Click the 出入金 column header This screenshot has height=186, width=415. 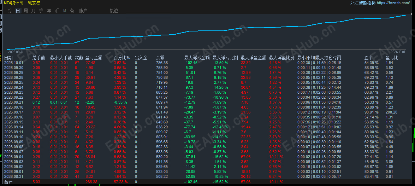[x=141, y=58]
